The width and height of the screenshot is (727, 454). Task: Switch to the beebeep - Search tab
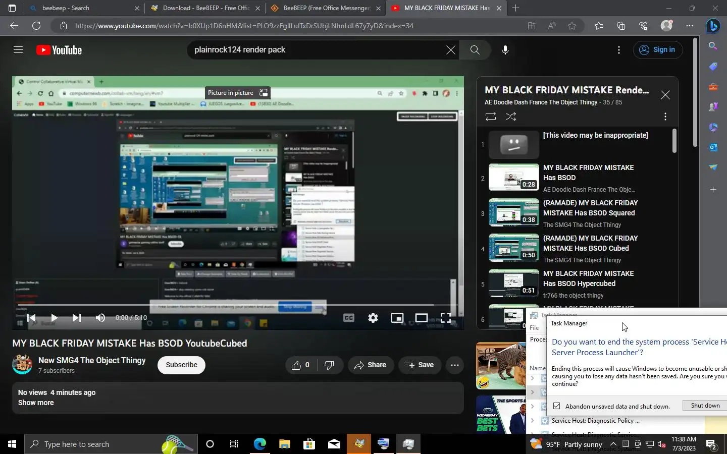[x=84, y=8]
